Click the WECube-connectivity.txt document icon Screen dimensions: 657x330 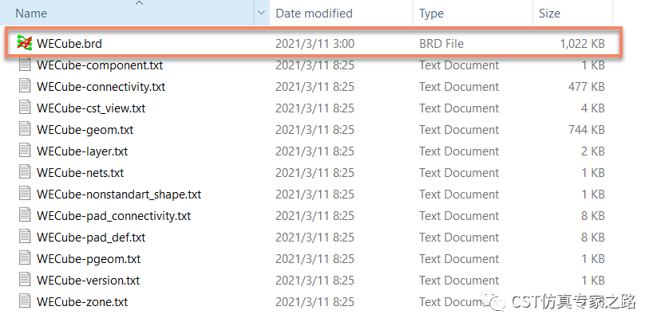coord(24,87)
